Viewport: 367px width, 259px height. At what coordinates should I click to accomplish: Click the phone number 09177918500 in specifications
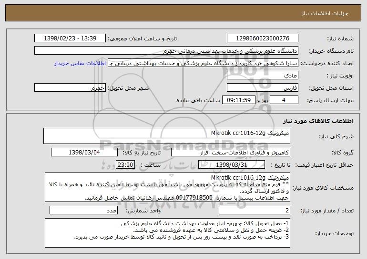194,198
